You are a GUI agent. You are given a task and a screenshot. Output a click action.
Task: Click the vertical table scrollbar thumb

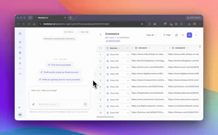click(x=200, y=46)
